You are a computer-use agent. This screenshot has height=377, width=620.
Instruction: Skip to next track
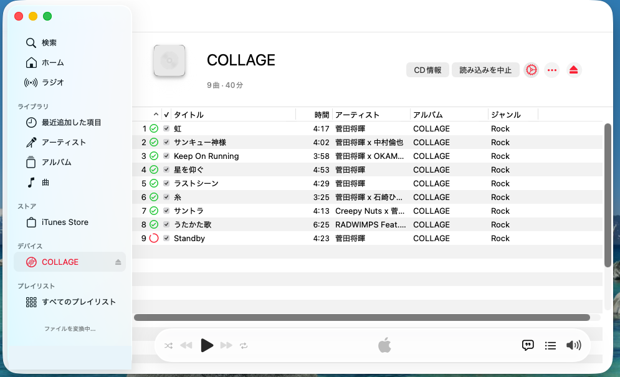click(226, 345)
